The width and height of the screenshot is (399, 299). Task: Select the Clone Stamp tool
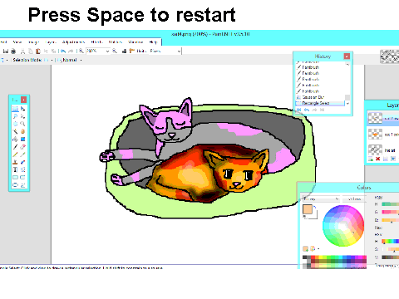click(15, 162)
